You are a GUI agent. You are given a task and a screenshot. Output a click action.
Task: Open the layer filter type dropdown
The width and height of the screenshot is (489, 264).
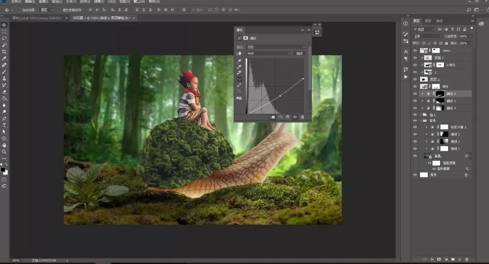point(423,29)
